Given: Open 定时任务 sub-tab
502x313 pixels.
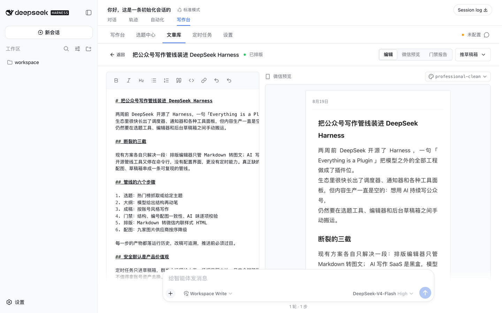Looking at the screenshot, I should tap(202, 35).
